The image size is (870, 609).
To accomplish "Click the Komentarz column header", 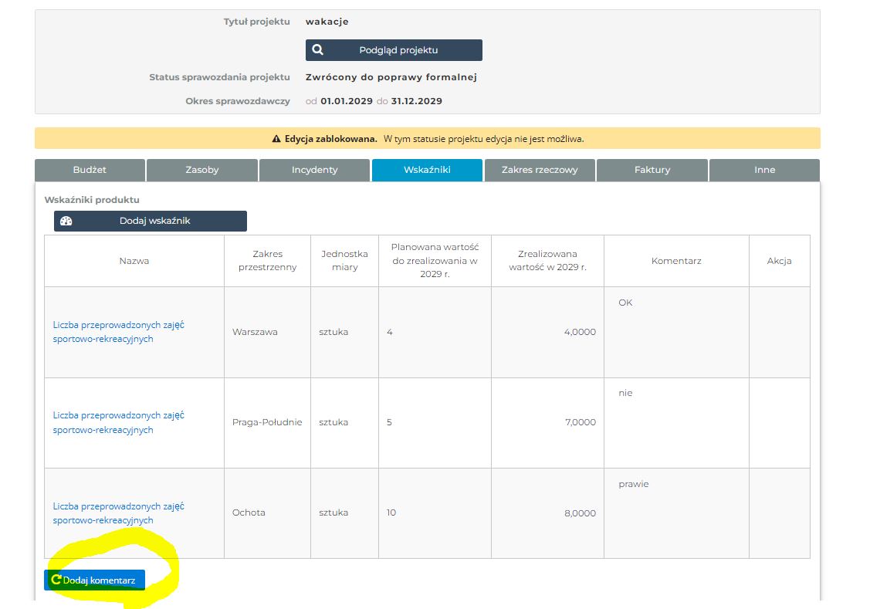I will coord(676,261).
